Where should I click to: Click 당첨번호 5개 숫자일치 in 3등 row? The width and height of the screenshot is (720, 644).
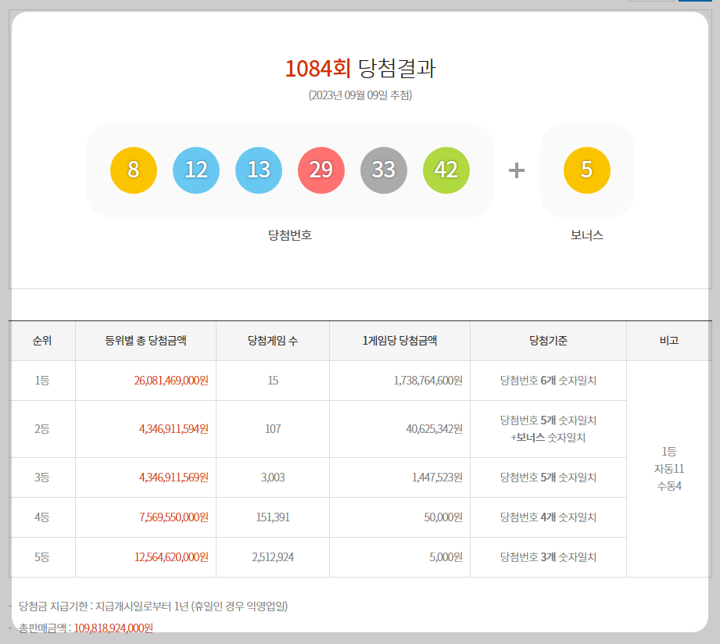548,478
